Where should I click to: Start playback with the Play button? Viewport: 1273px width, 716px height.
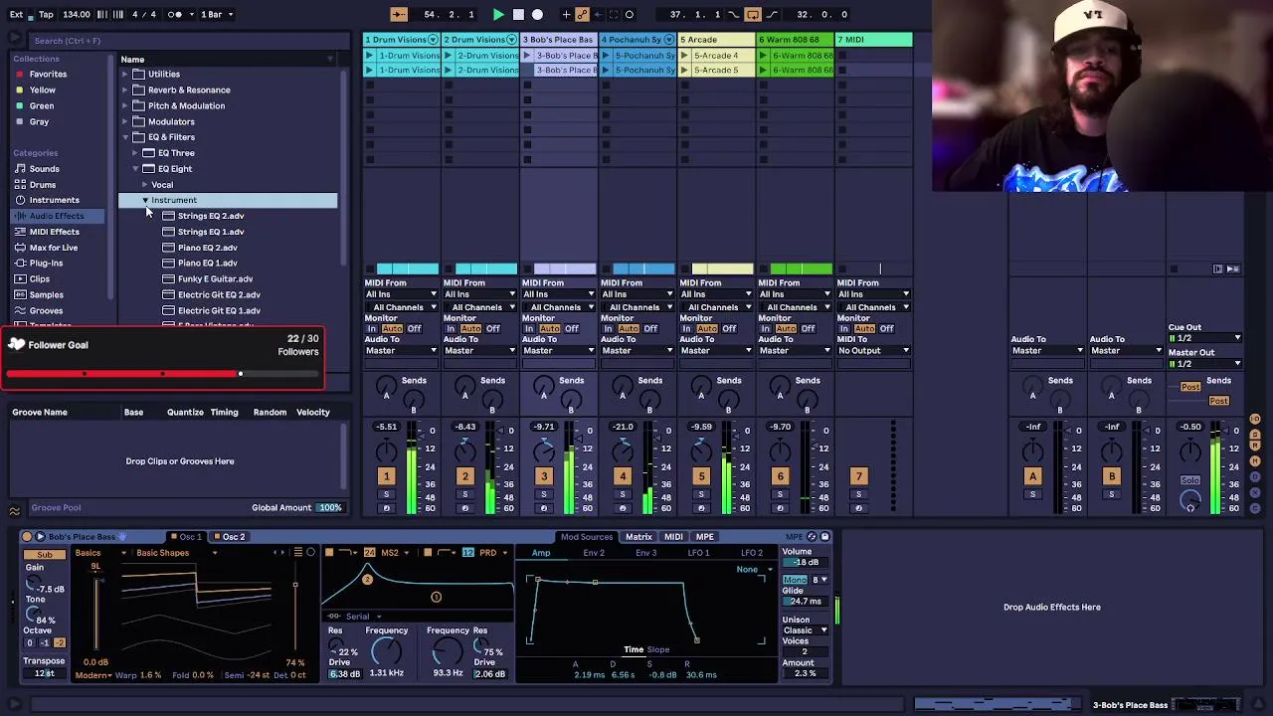[498, 14]
